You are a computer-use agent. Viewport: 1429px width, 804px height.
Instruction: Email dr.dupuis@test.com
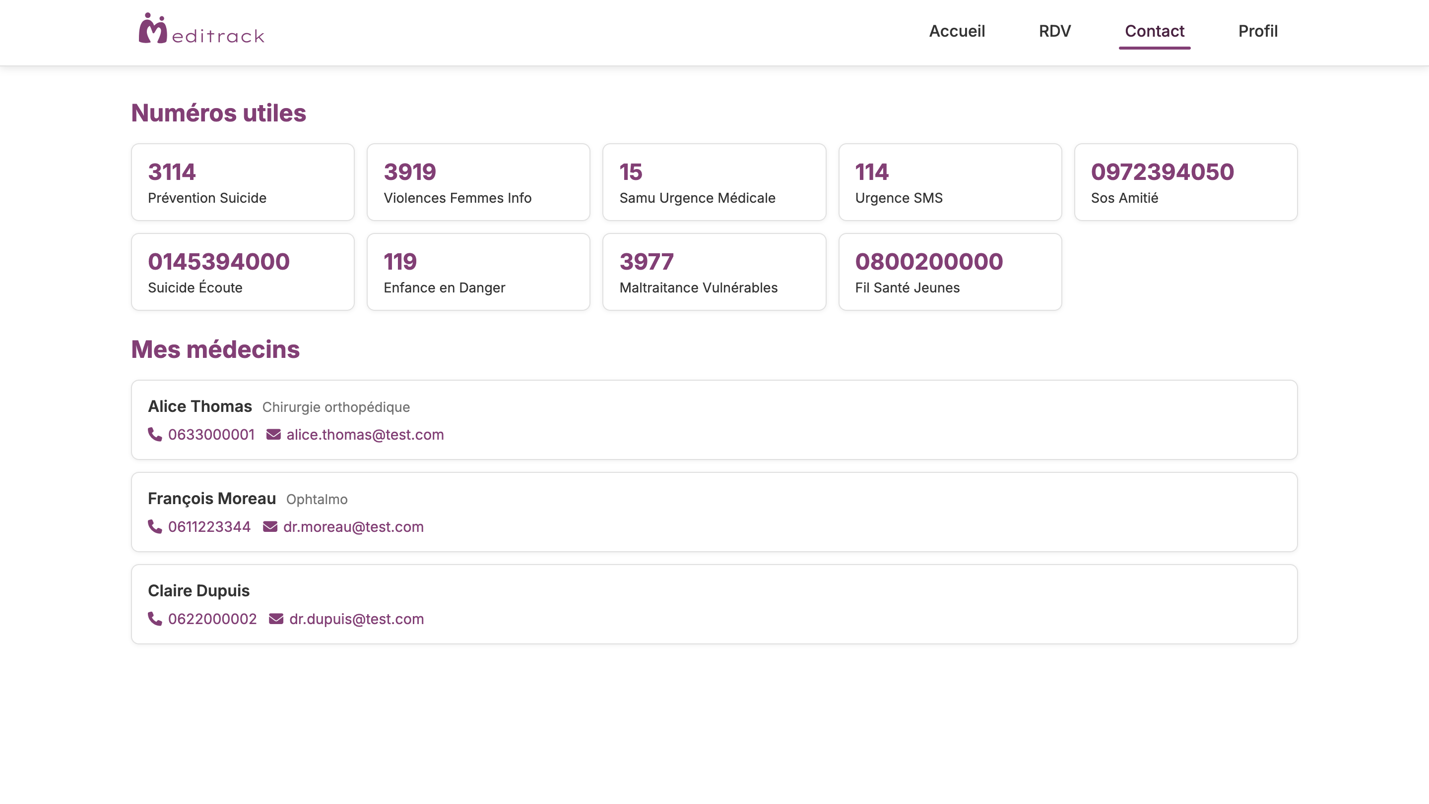coord(357,619)
